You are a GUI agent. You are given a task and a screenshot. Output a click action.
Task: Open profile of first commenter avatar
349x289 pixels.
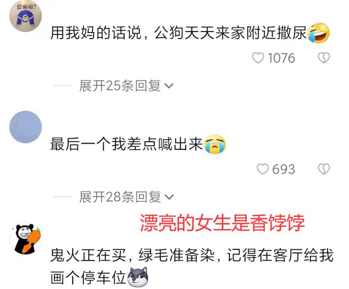(x=25, y=16)
